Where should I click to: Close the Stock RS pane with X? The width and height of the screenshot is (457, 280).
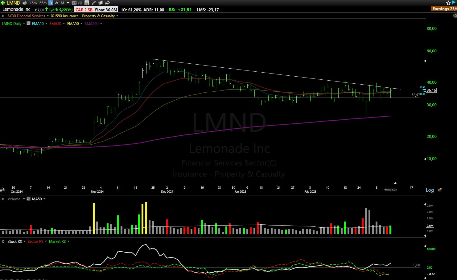coord(3,242)
